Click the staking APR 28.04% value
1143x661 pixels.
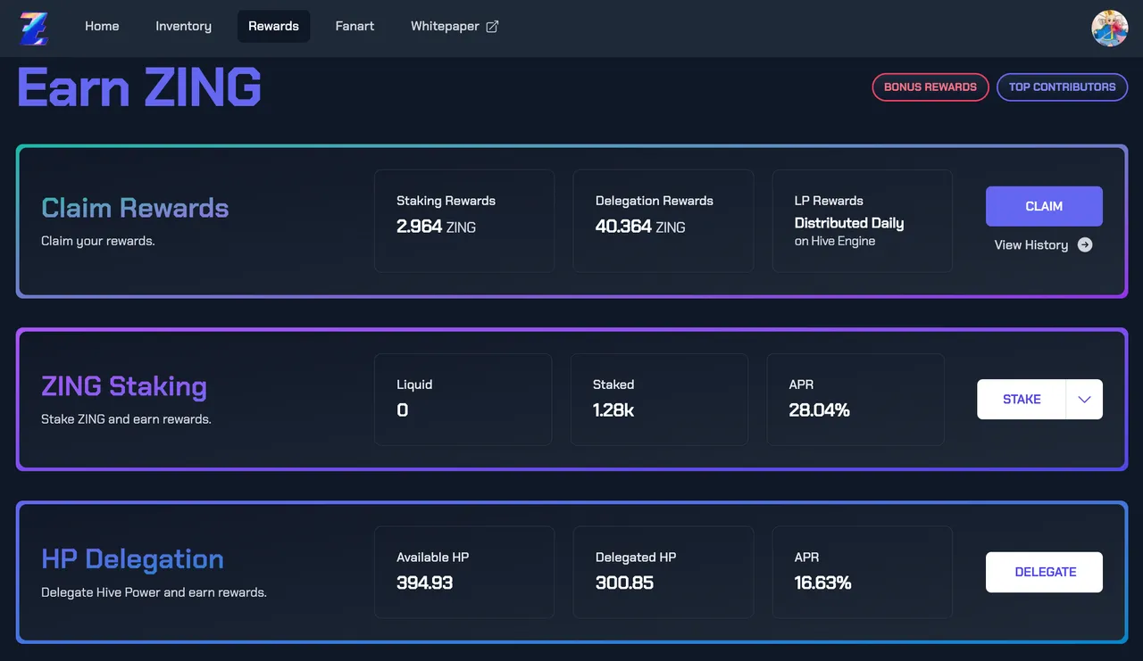click(x=819, y=410)
